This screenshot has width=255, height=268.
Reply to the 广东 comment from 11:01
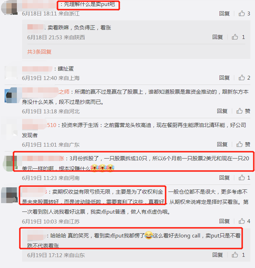(222, 145)
